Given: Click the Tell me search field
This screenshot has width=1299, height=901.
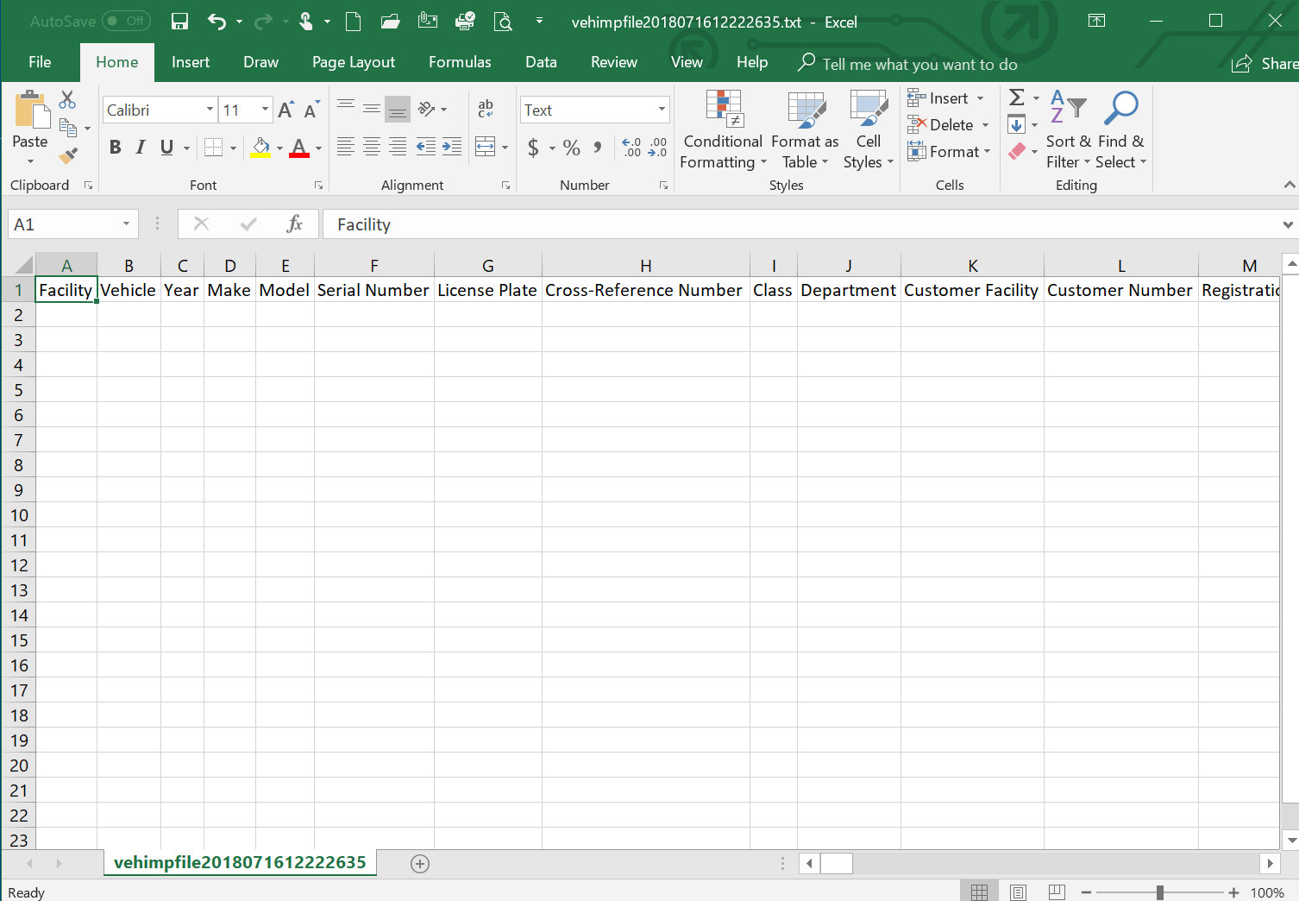Looking at the screenshot, I should pos(919,65).
